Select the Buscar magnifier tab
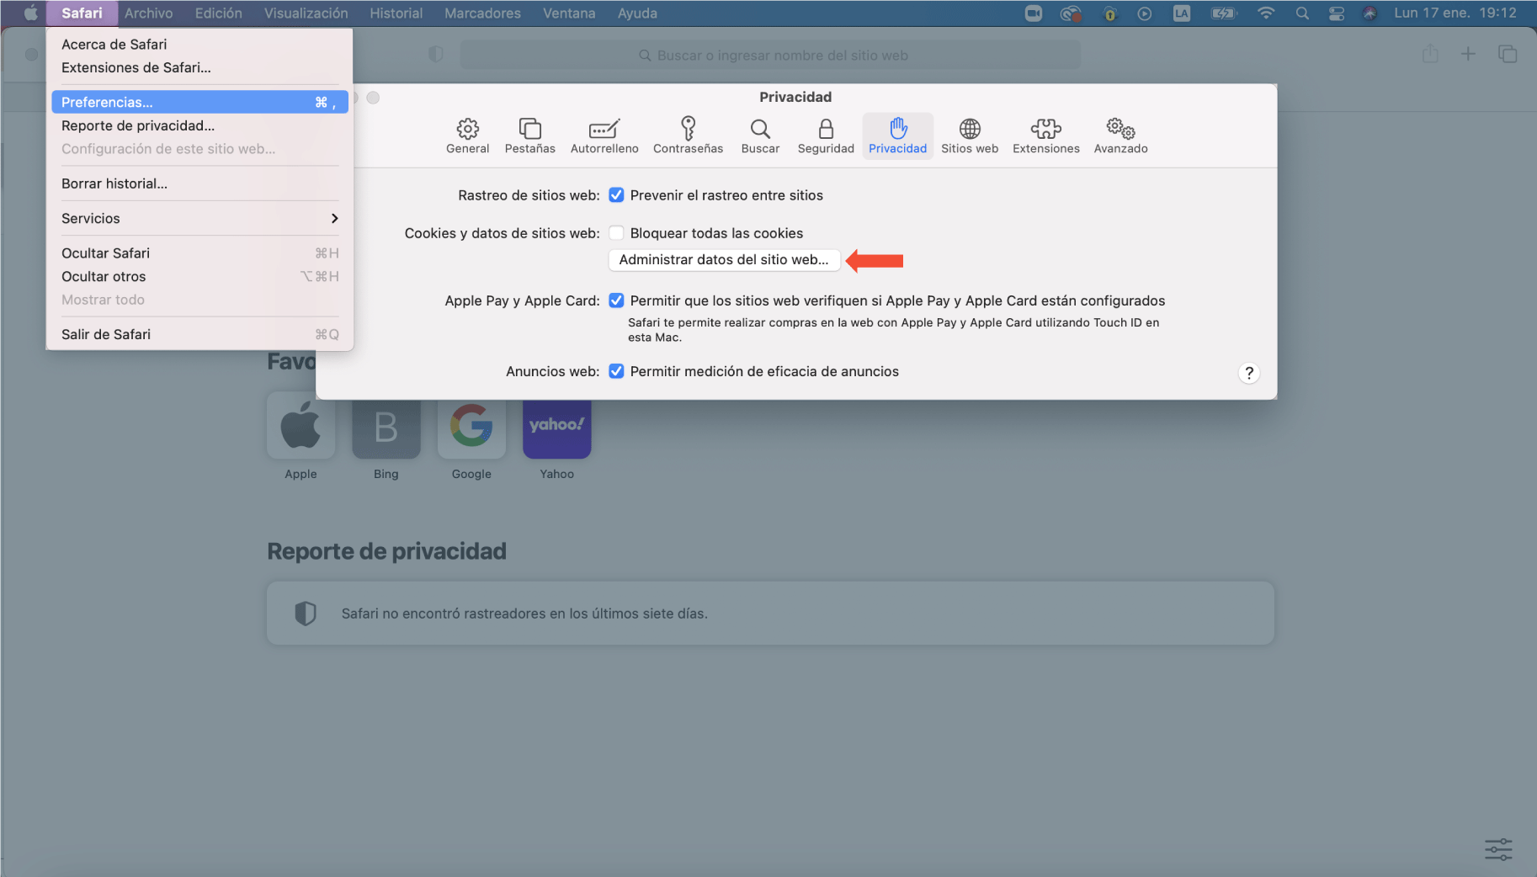The width and height of the screenshot is (1537, 877). 760,136
